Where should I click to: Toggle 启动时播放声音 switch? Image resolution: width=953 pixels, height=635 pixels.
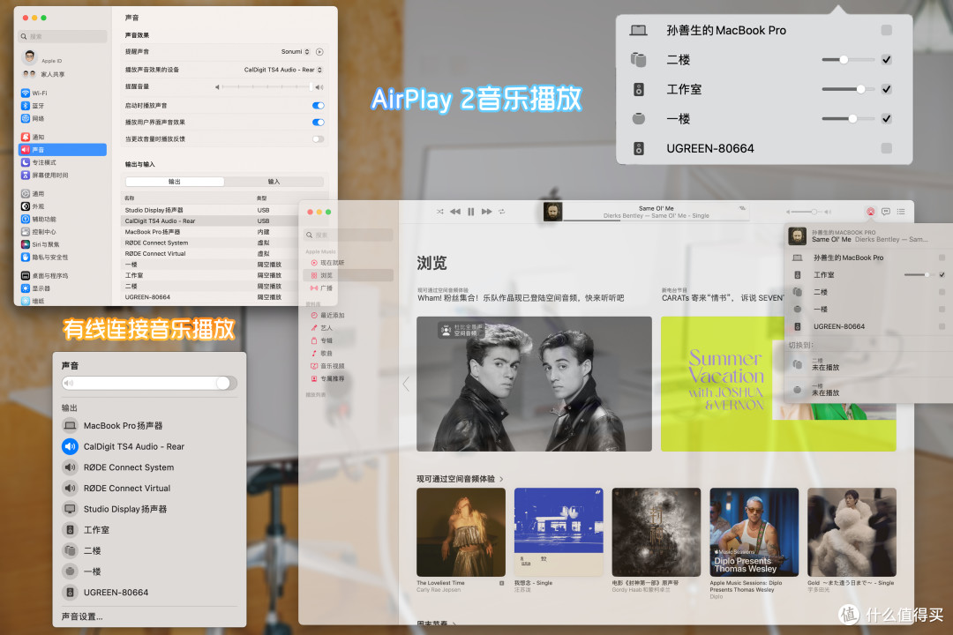click(x=318, y=106)
